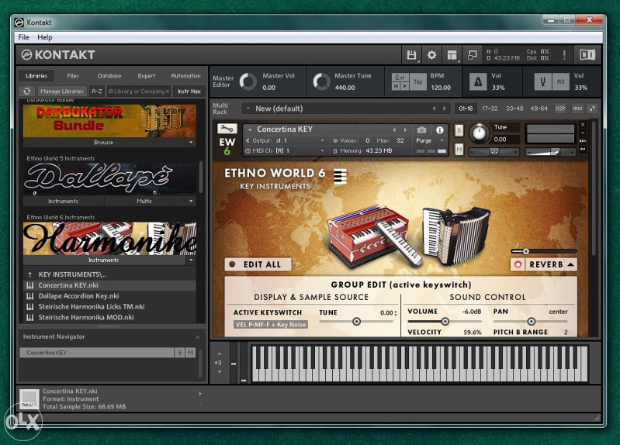Toggle the KSP script editor button
Screen dimensions: 620x445
(560, 109)
